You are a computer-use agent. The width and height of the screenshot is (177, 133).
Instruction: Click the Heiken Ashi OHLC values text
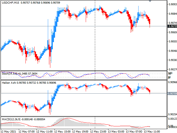(37, 83)
